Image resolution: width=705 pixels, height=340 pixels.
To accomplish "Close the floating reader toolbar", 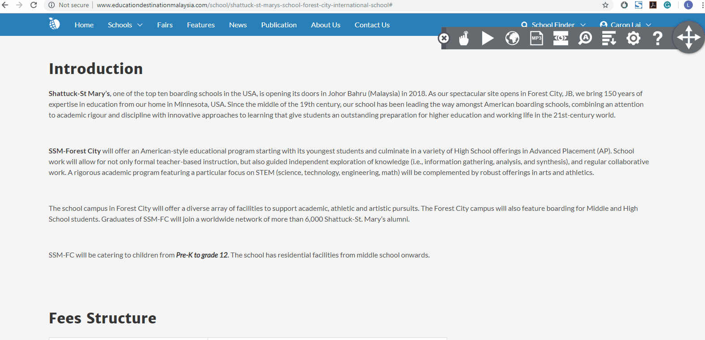I will click(x=444, y=39).
